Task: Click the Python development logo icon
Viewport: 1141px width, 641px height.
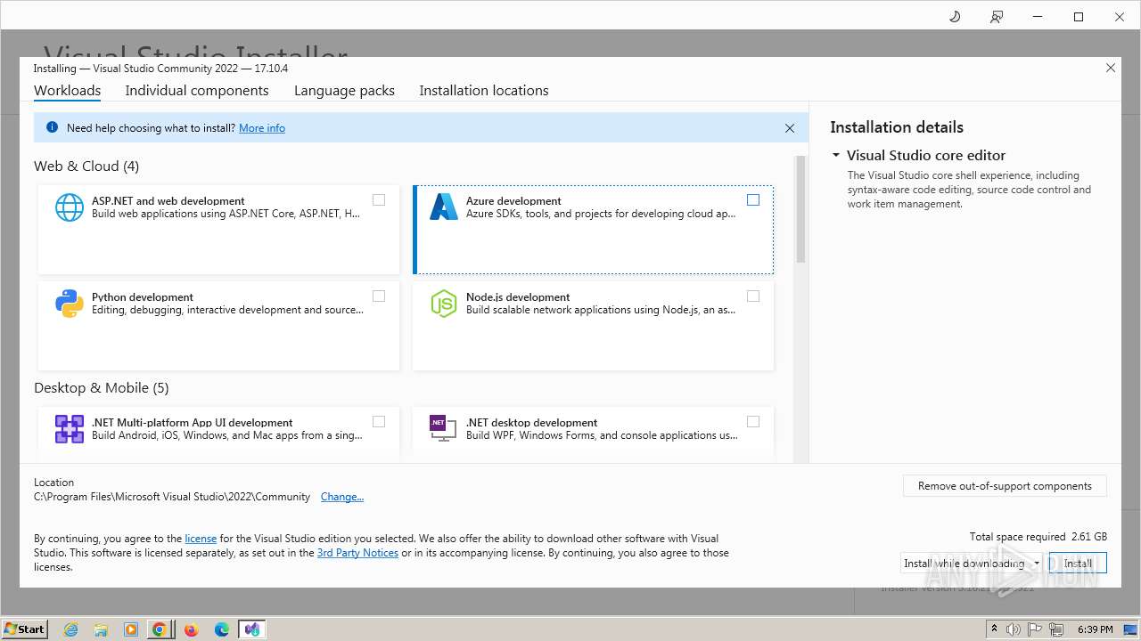Action: click(x=70, y=304)
